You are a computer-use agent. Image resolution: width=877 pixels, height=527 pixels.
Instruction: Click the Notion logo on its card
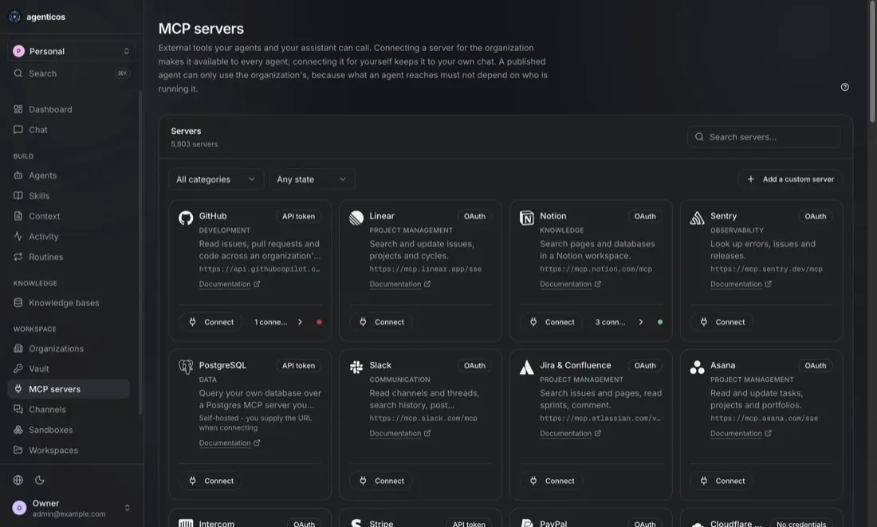point(527,218)
